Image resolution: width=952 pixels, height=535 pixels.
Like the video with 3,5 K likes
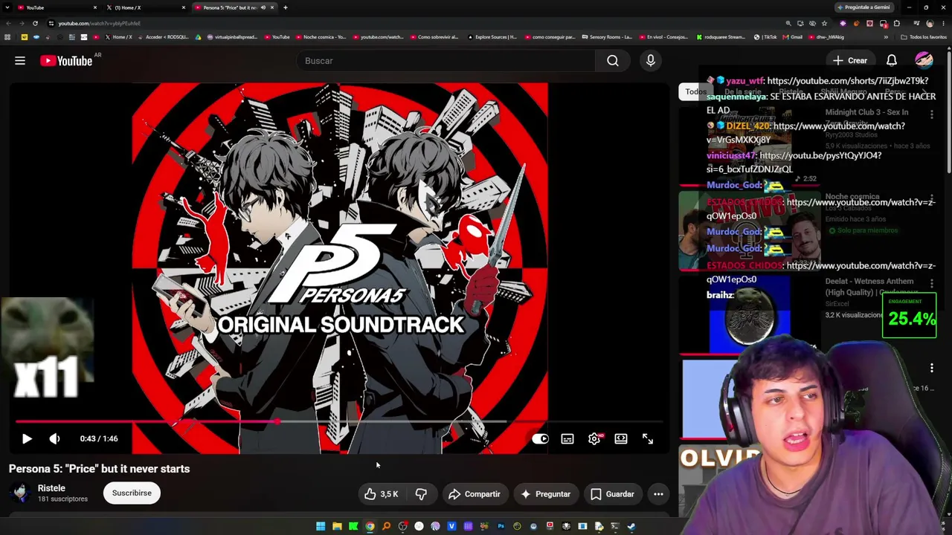tap(382, 494)
